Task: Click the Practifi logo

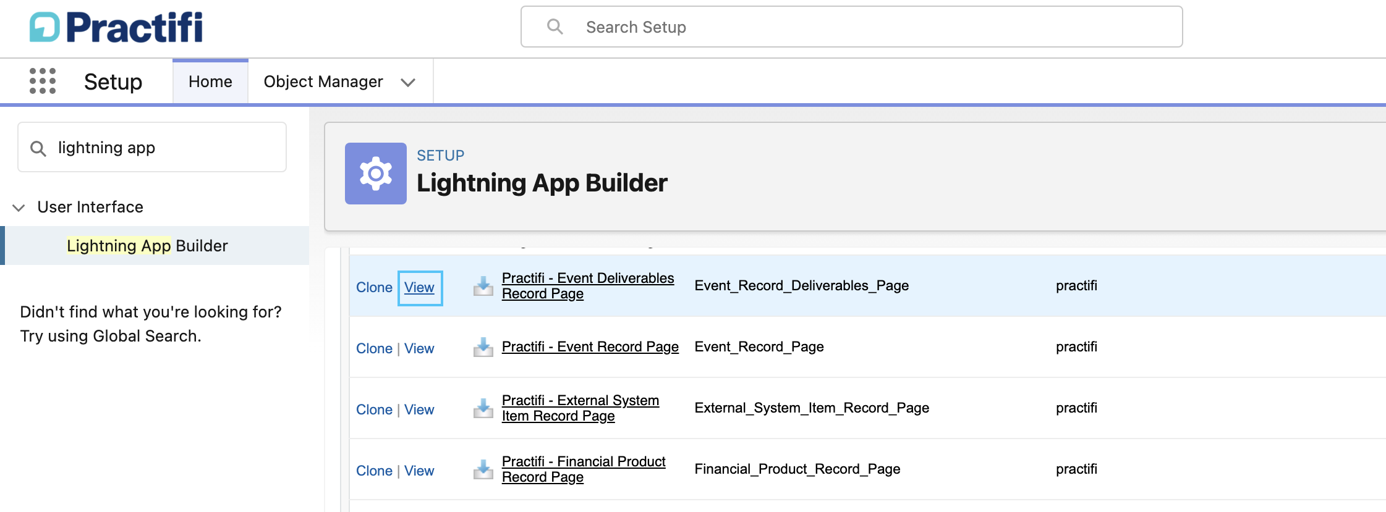Action: pos(116,27)
